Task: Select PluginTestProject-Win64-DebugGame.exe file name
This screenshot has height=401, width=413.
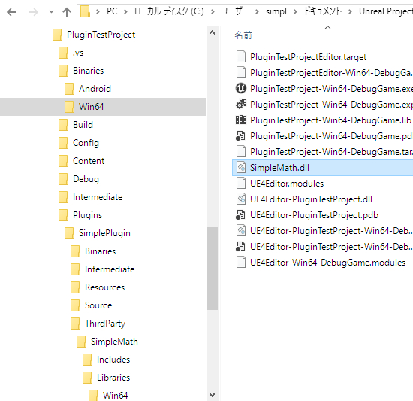Action: coord(331,89)
